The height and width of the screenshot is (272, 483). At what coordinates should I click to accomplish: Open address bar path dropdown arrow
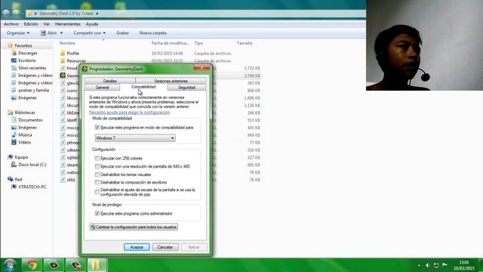pos(97,14)
